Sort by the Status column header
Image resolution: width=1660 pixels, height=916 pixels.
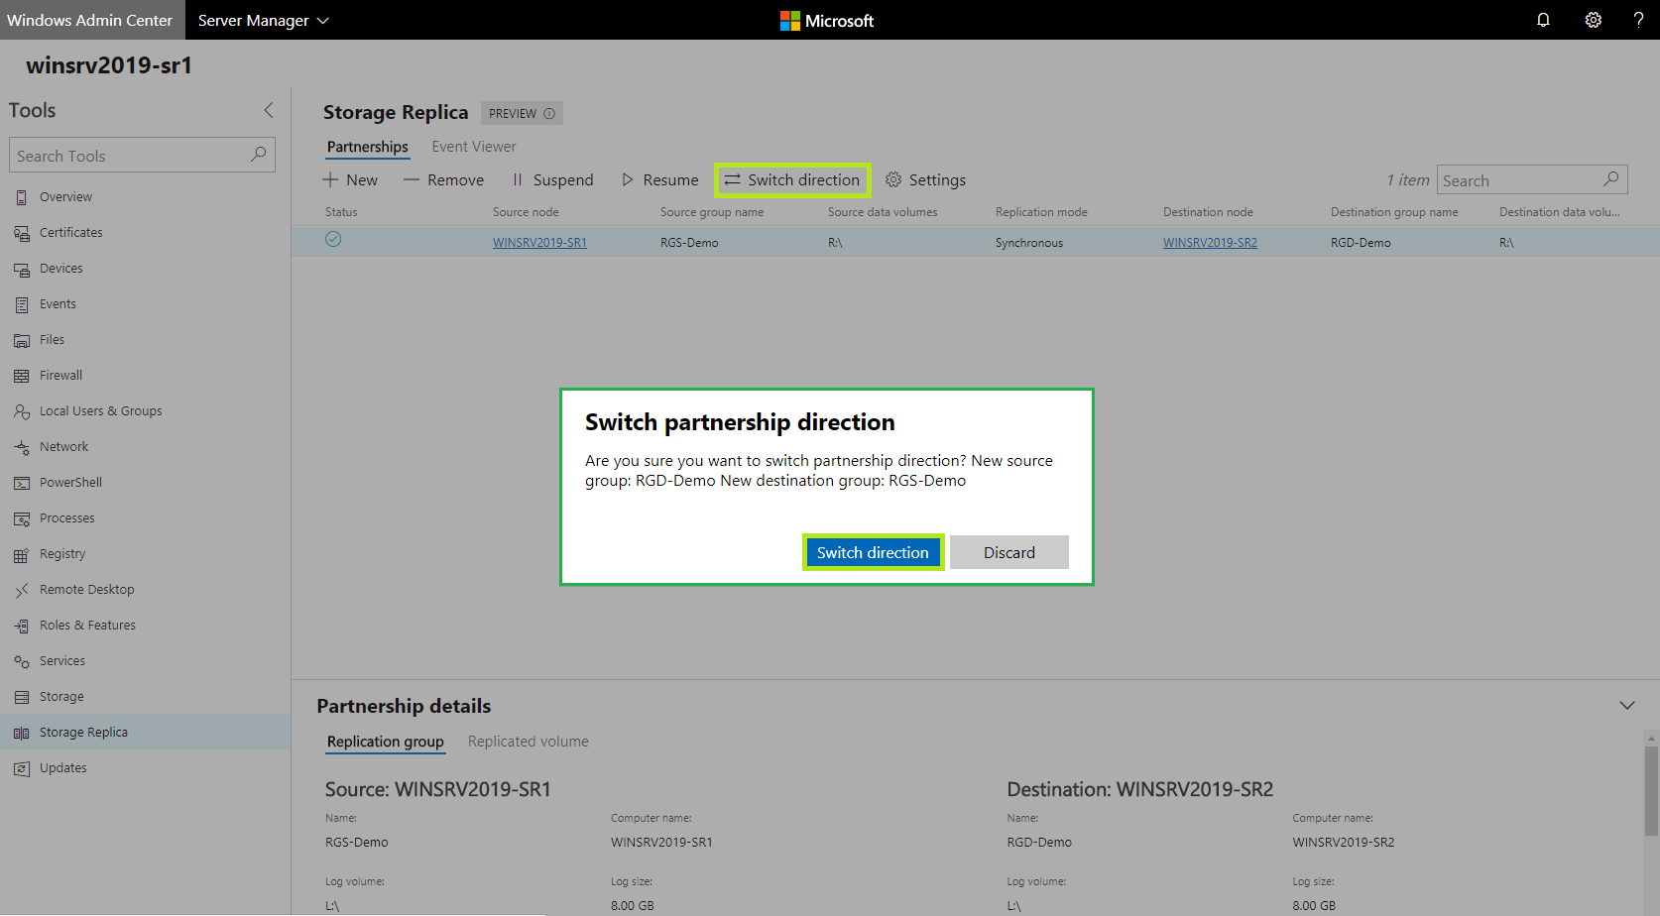tap(341, 212)
